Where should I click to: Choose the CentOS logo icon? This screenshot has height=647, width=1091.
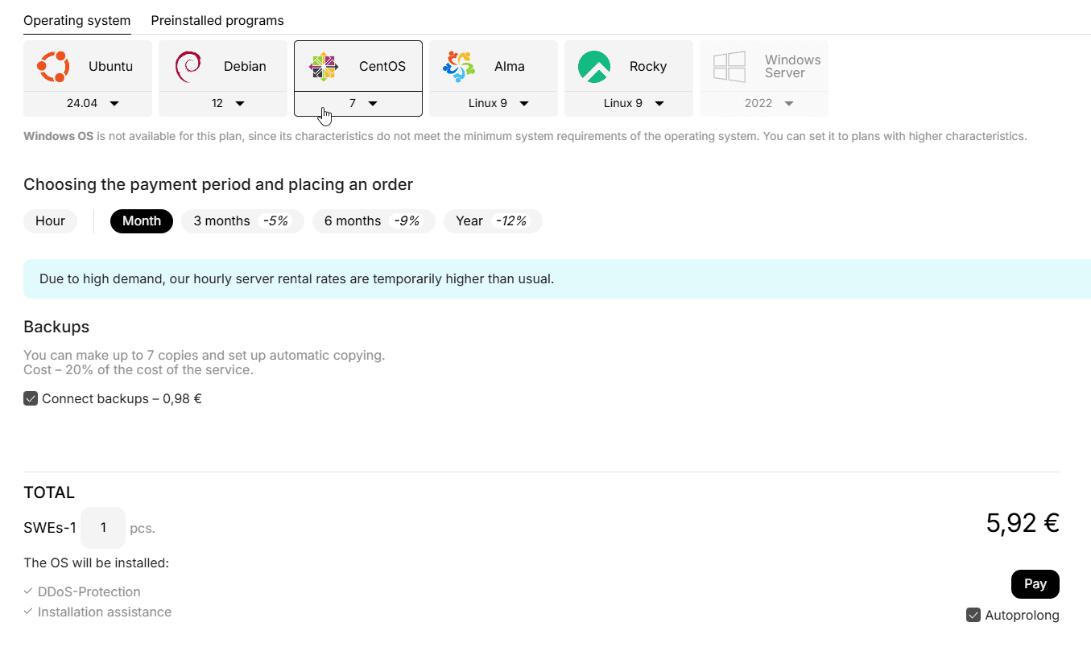(x=324, y=67)
